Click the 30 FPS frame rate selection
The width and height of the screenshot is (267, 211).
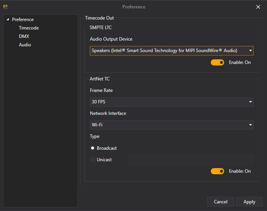coord(168,102)
